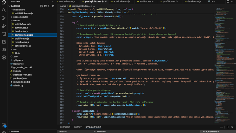Open the Explorer view in activity bar

click(x=4, y=2)
